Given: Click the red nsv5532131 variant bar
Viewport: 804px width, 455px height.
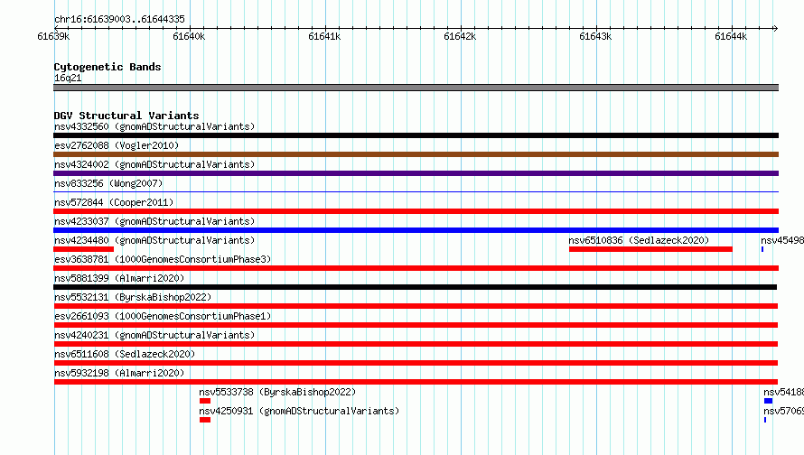Looking at the screenshot, I should pos(416,306).
